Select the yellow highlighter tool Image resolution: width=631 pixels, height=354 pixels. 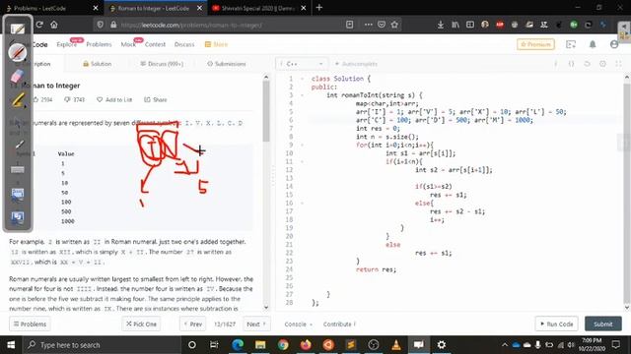tap(18, 100)
